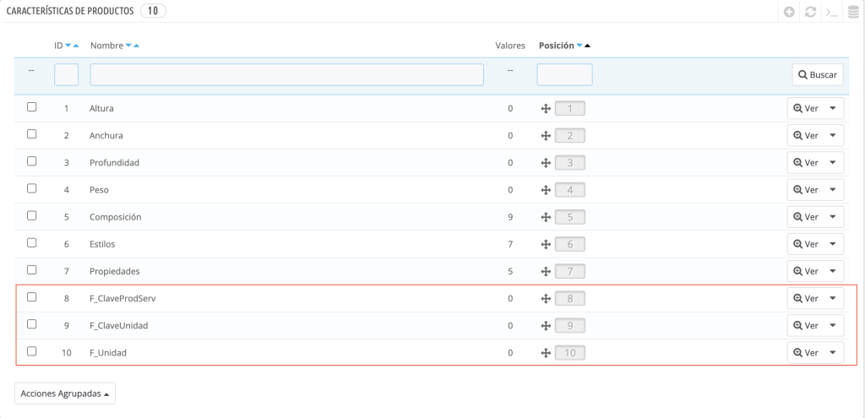Click Ver button for F_ClaveProdServ
865x418 pixels.
[x=805, y=298]
